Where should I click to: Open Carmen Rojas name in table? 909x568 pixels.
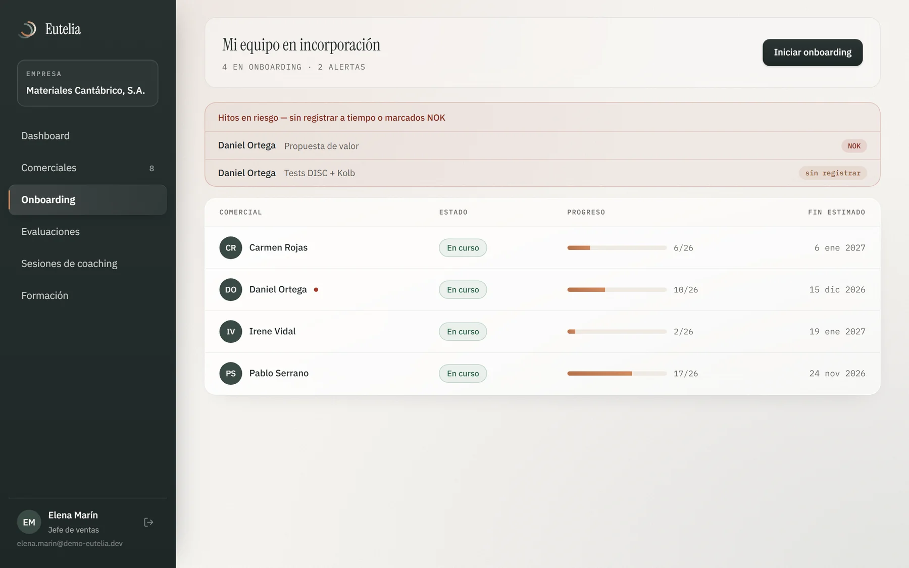click(278, 247)
